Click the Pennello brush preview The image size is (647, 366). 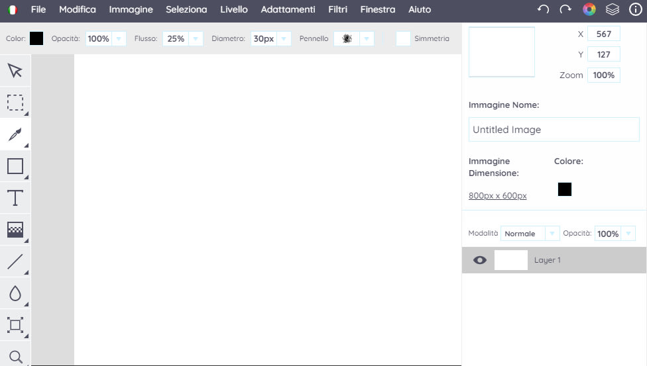coord(347,39)
